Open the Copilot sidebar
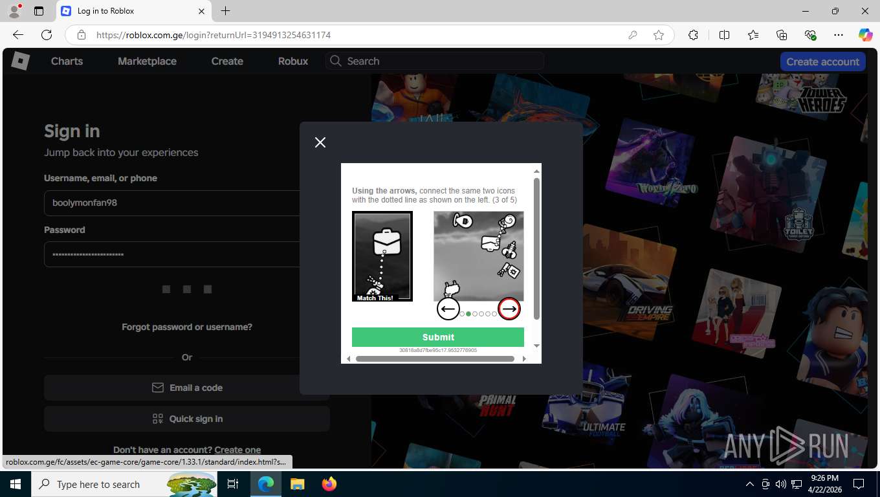Image resolution: width=880 pixels, height=497 pixels. [865, 35]
